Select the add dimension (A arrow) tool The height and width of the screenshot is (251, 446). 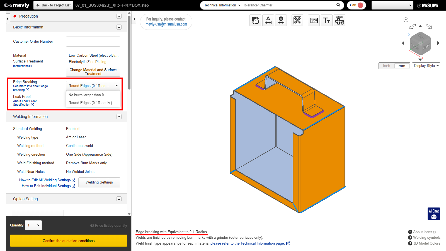coord(268,20)
